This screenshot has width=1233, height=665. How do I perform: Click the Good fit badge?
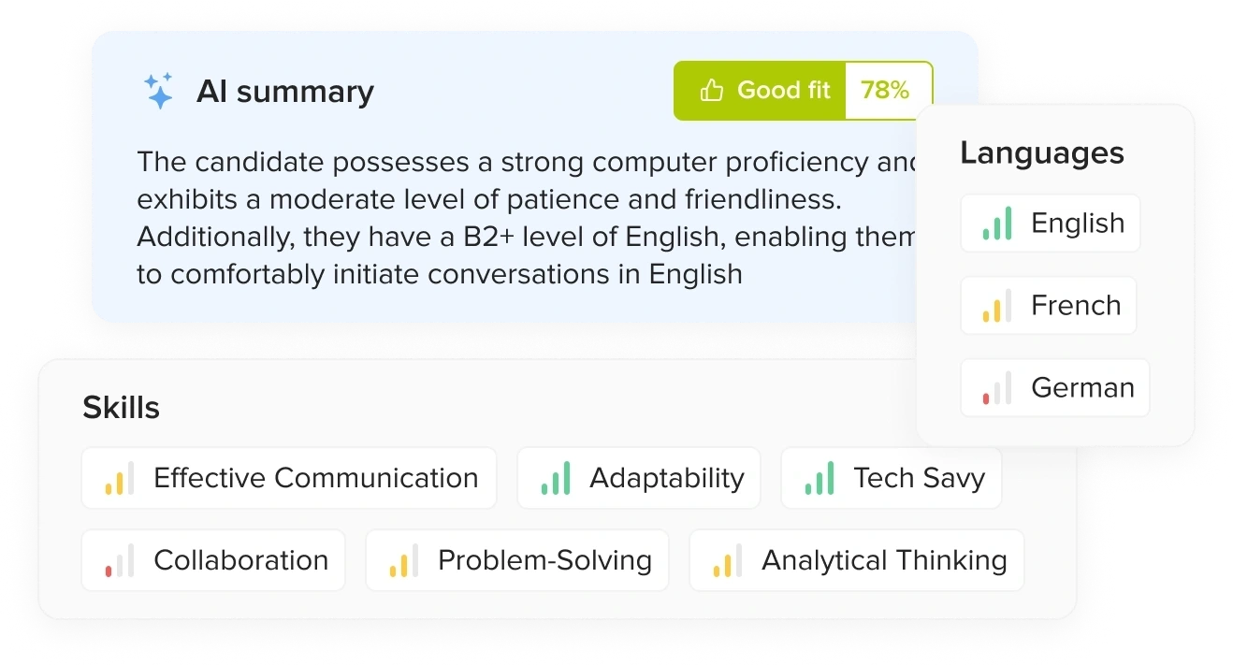coord(761,91)
